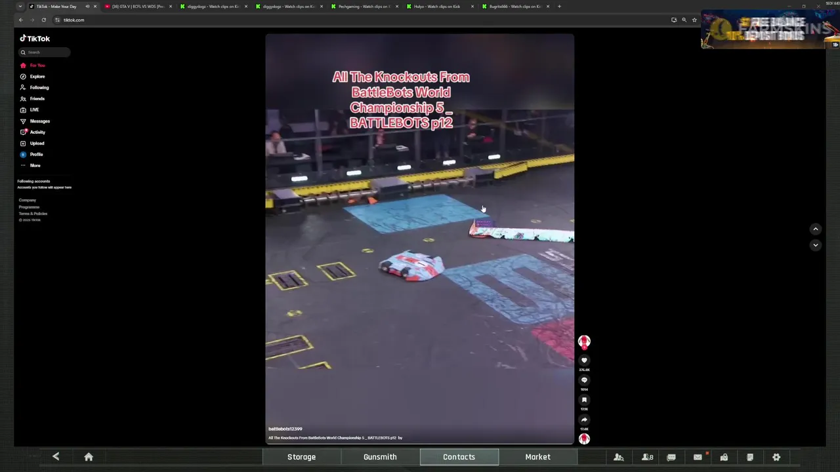Viewport: 840px width, 472px height.
Task: Open the friends list icon
Action: 647,457
